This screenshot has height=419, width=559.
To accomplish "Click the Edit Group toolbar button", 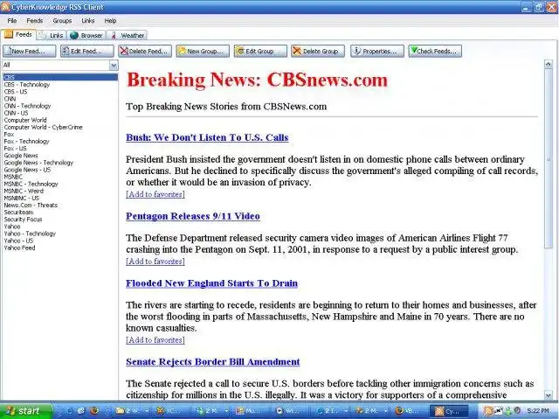I will coord(260,51).
